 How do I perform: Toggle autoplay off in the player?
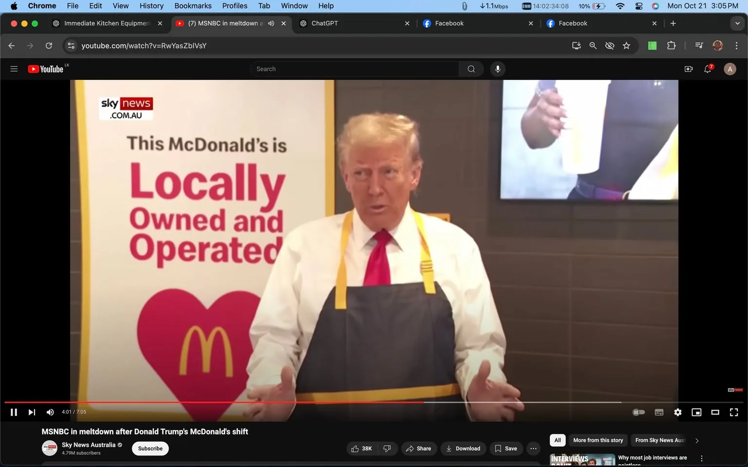tap(638, 412)
